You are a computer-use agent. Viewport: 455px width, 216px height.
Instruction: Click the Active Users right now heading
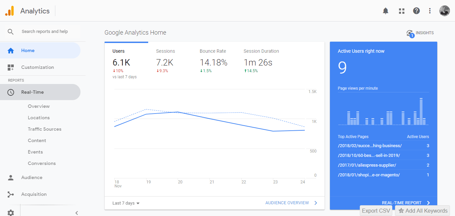pos(361,51)
